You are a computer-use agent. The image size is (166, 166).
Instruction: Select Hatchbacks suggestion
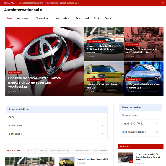click(57, 134)
